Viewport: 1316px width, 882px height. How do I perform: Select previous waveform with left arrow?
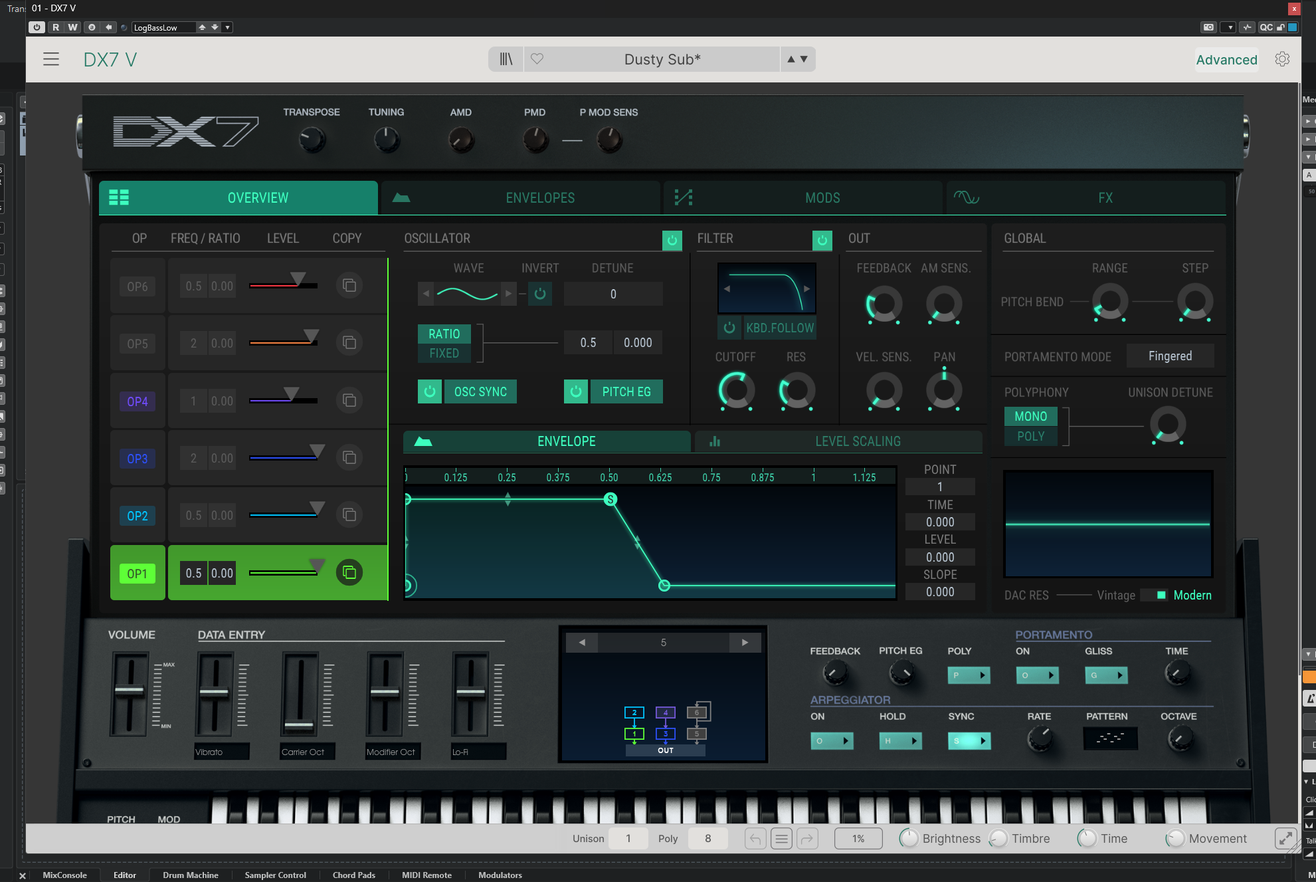tap(426, 293)
